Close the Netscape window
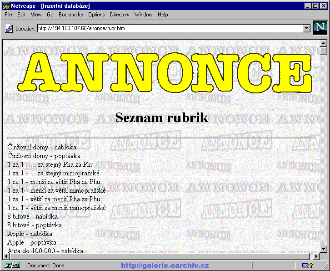Image resolution: width=330 pixels, height=271 pixels. pos(324,6)
